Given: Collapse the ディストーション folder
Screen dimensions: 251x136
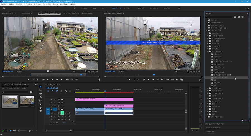Looking at the screenshot, I should [x=208, y=51].
